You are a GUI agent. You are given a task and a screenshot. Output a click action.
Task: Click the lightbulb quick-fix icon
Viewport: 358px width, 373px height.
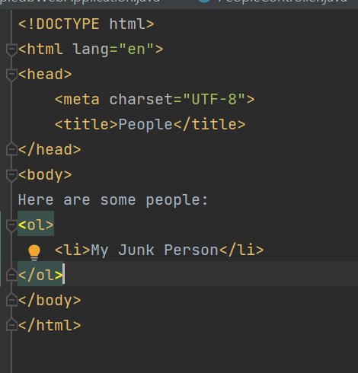(34, 253)
